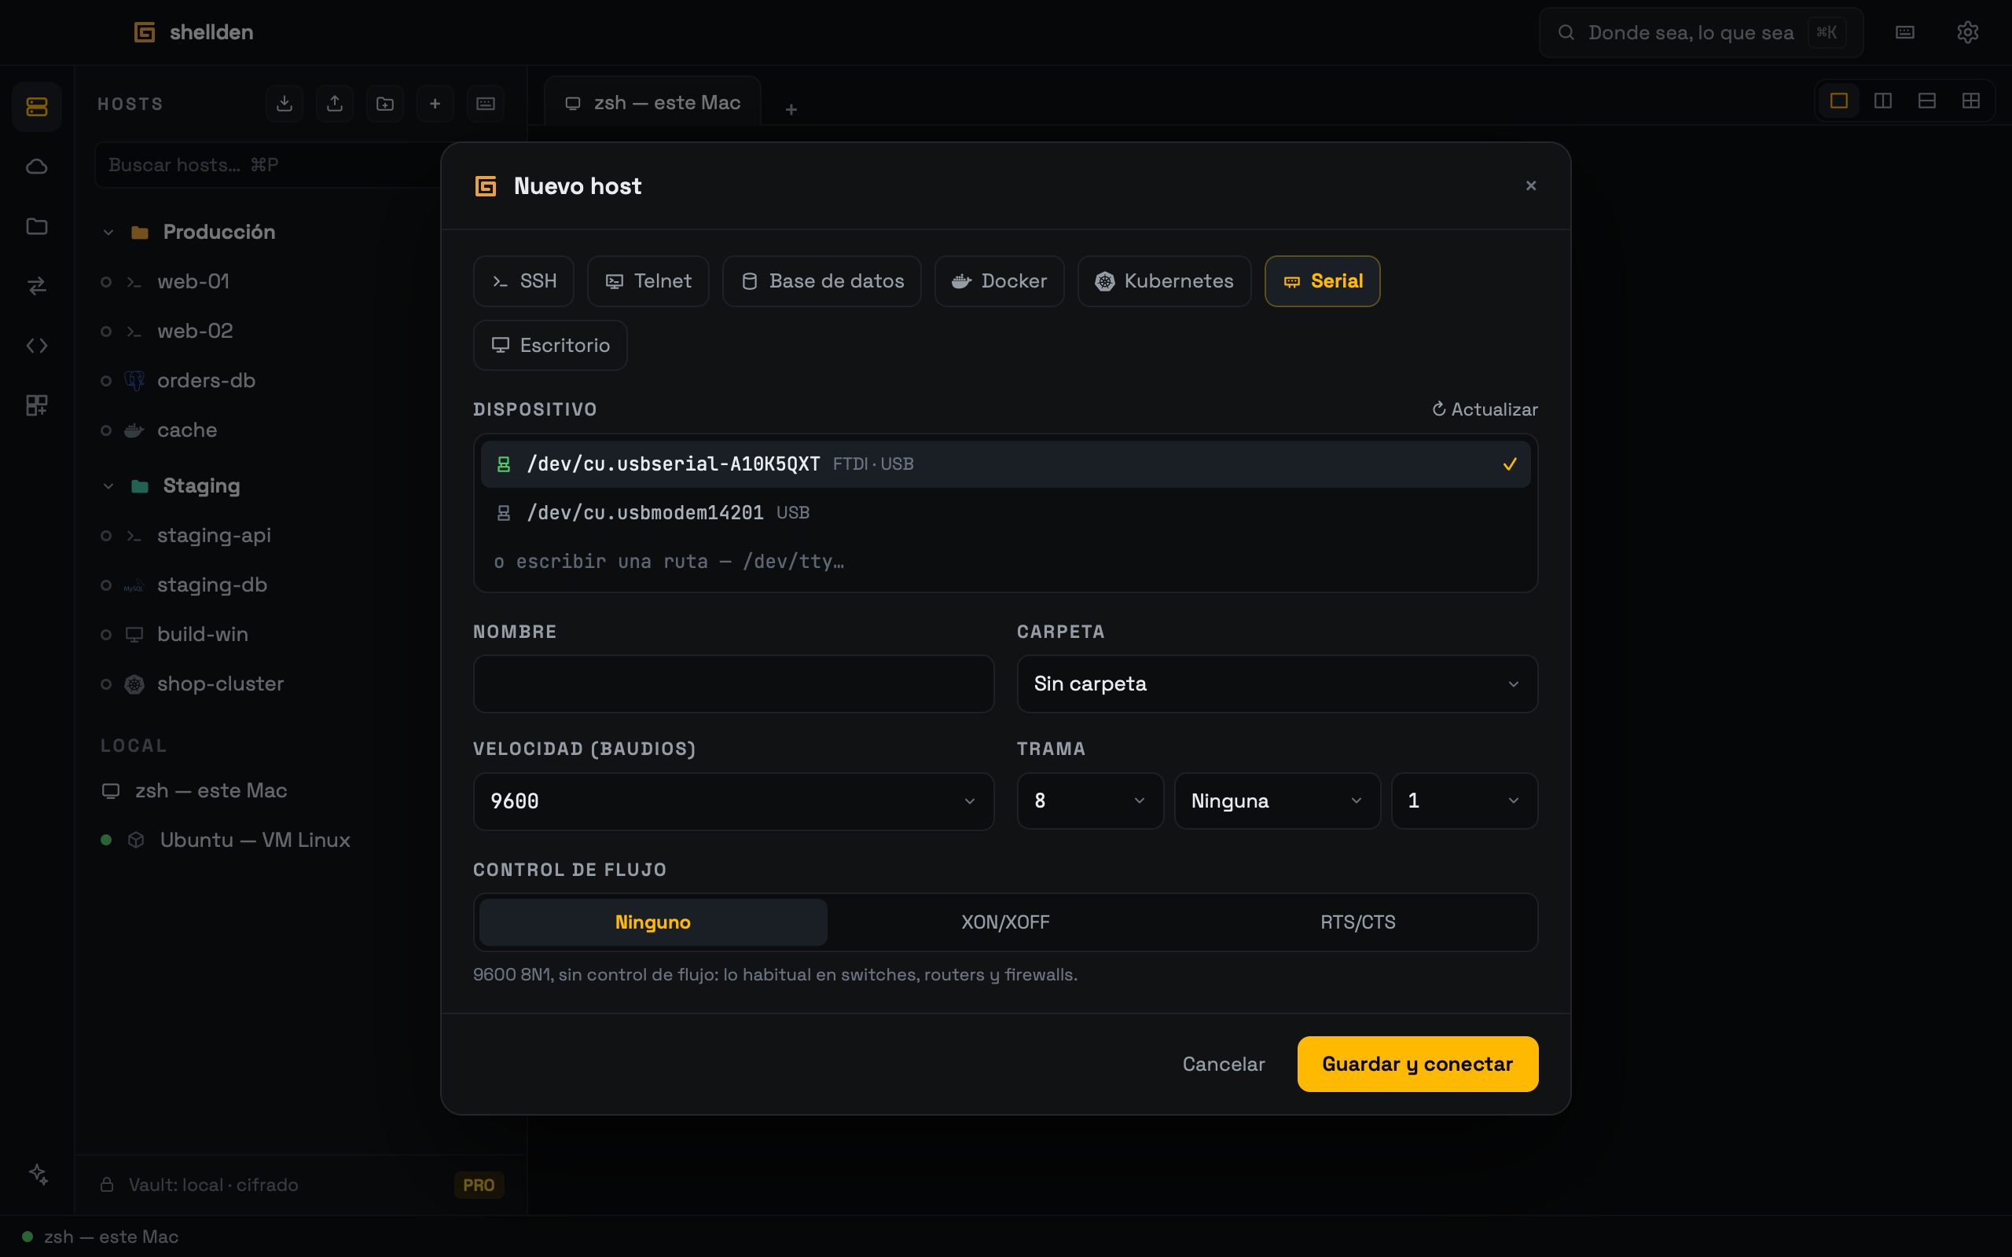Open the baud rate dropdown showing 9600
The height and width of the screenshot is (1257, 2012).
click(x=733, y=801)
